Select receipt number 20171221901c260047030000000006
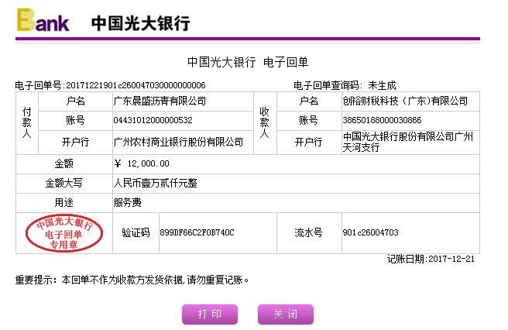Image resolution: width=508 pixels, height=330 pixels. 136,85
